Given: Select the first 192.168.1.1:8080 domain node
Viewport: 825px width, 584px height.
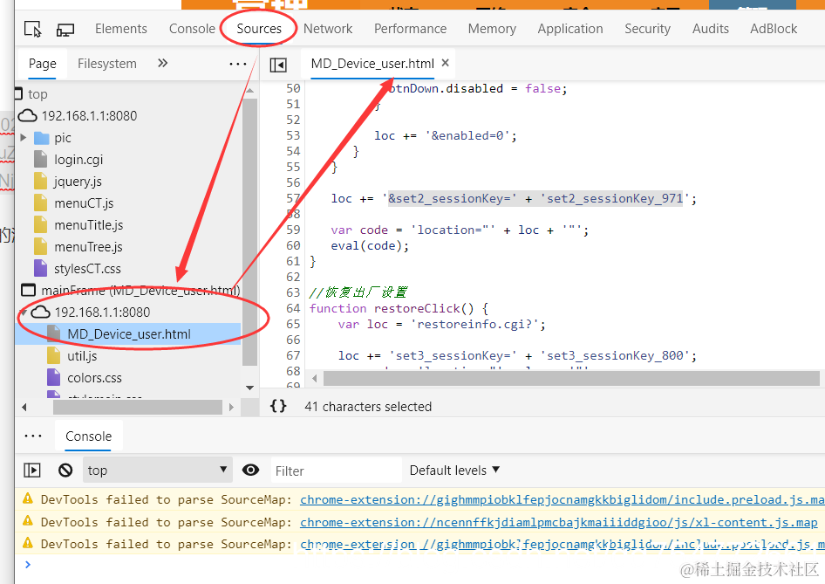Looking at the screenshot, I should point(89,116).
